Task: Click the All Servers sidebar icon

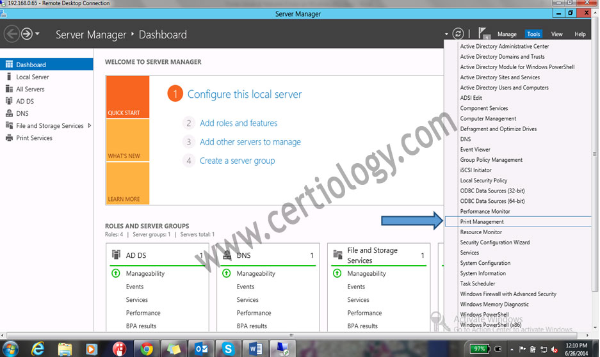Action: point(9,89)
